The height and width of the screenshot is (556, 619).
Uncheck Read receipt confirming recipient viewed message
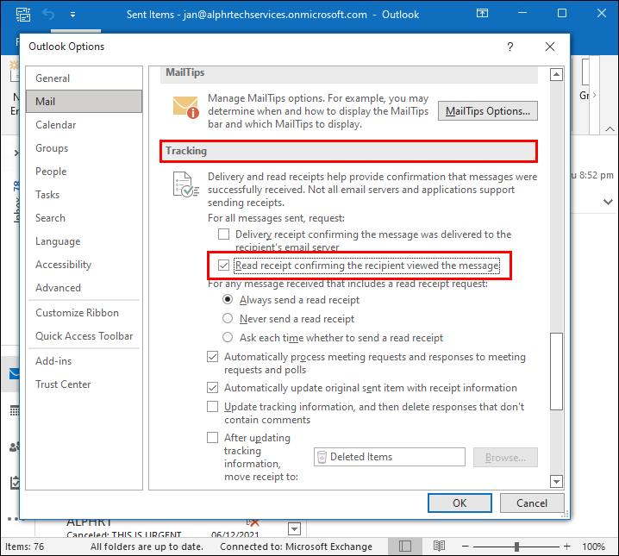224,266
